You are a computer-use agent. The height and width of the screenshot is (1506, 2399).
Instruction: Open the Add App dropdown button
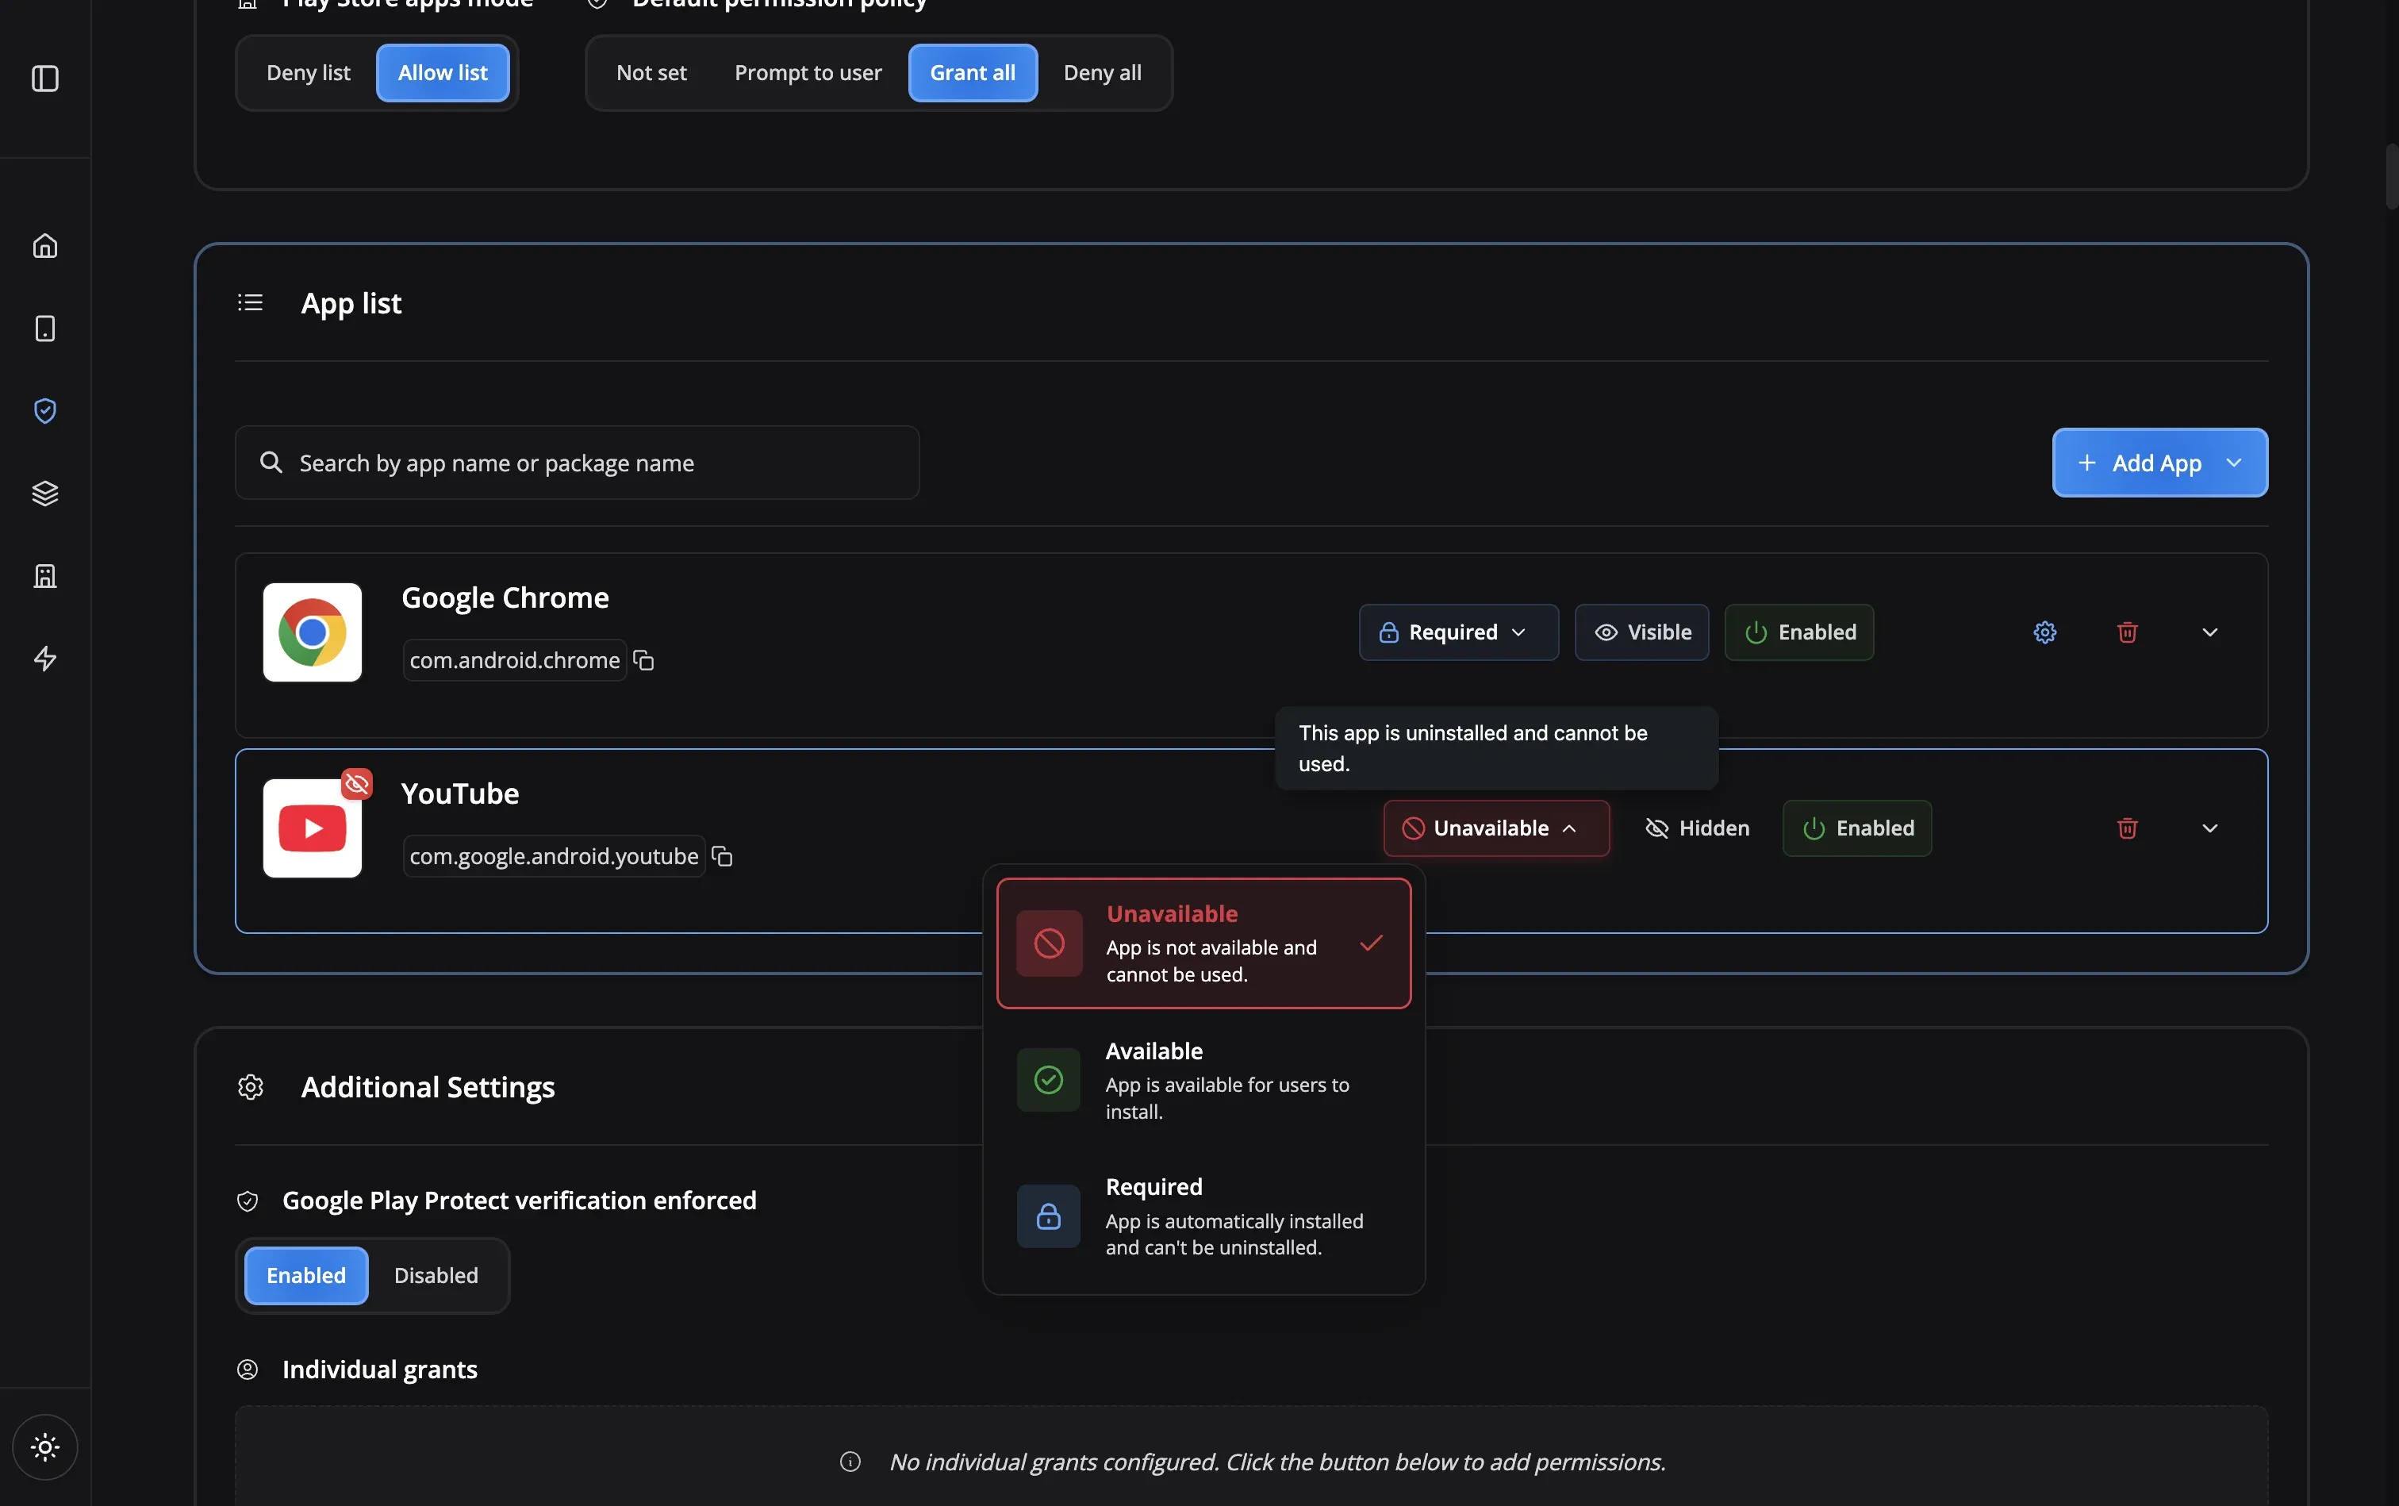point(2160,463)
